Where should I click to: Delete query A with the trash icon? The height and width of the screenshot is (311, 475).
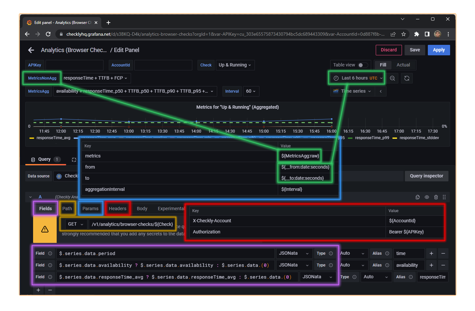tap(436, 197)
